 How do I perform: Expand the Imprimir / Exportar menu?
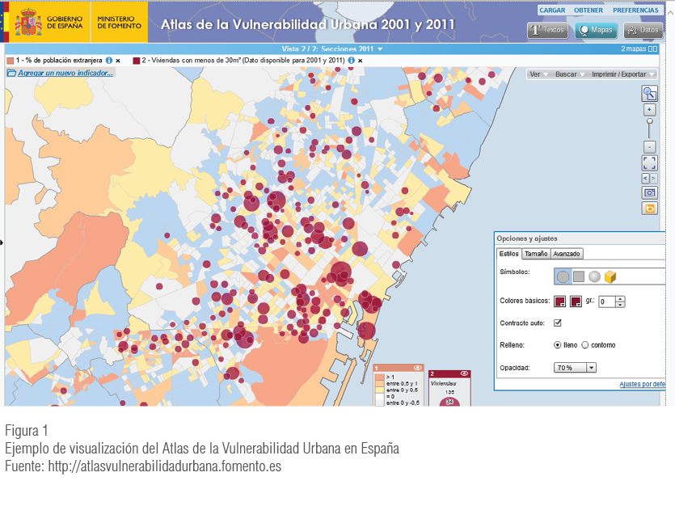(x=618, y=74)
